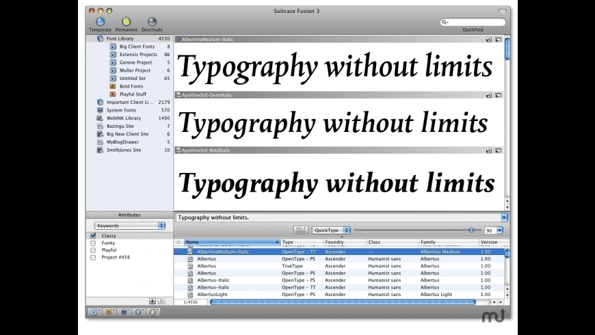This screenshot has height=335, width=595.
Task: Sort the list by the Name column header
Action: tap(232, 242)
